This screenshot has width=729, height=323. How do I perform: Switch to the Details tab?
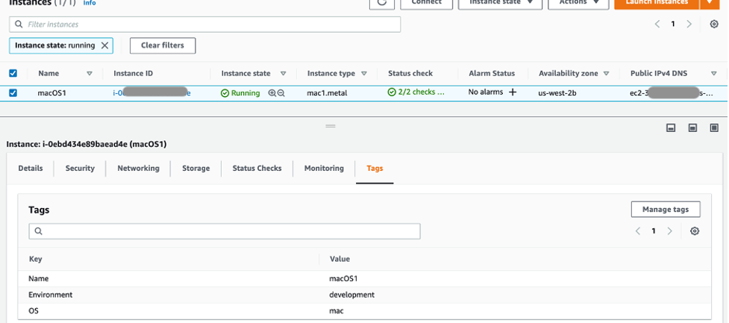pyautogui.click(x=31, y=169)
